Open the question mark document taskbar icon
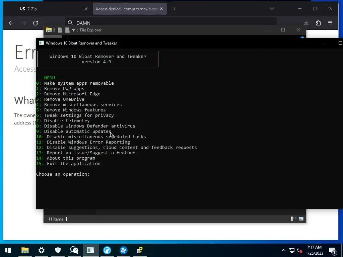Viewport: 343px width, 257px height. coord(140,250)
